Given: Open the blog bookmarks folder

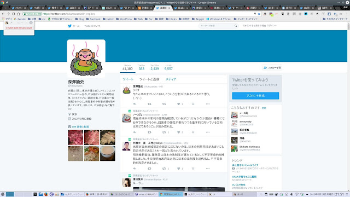Looking at the screenshot, I should pyautogui.click(x=79, y=19).
